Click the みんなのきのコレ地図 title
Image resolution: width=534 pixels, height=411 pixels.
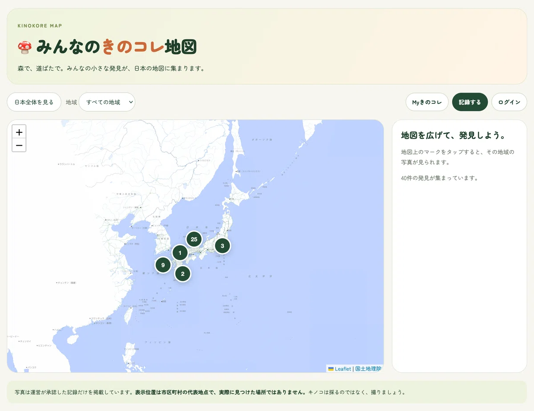pyautogui.click(x=107, y=47)
